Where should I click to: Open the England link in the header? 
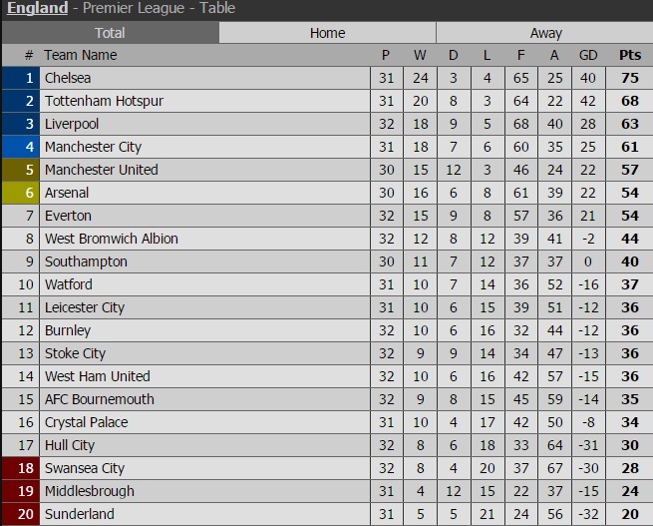[x=38, y=9]
